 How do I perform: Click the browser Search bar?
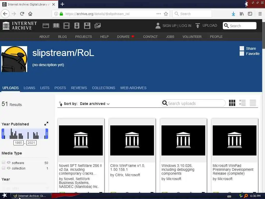point(192,14)
